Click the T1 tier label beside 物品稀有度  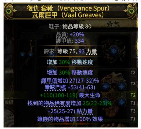click(133, 103)
